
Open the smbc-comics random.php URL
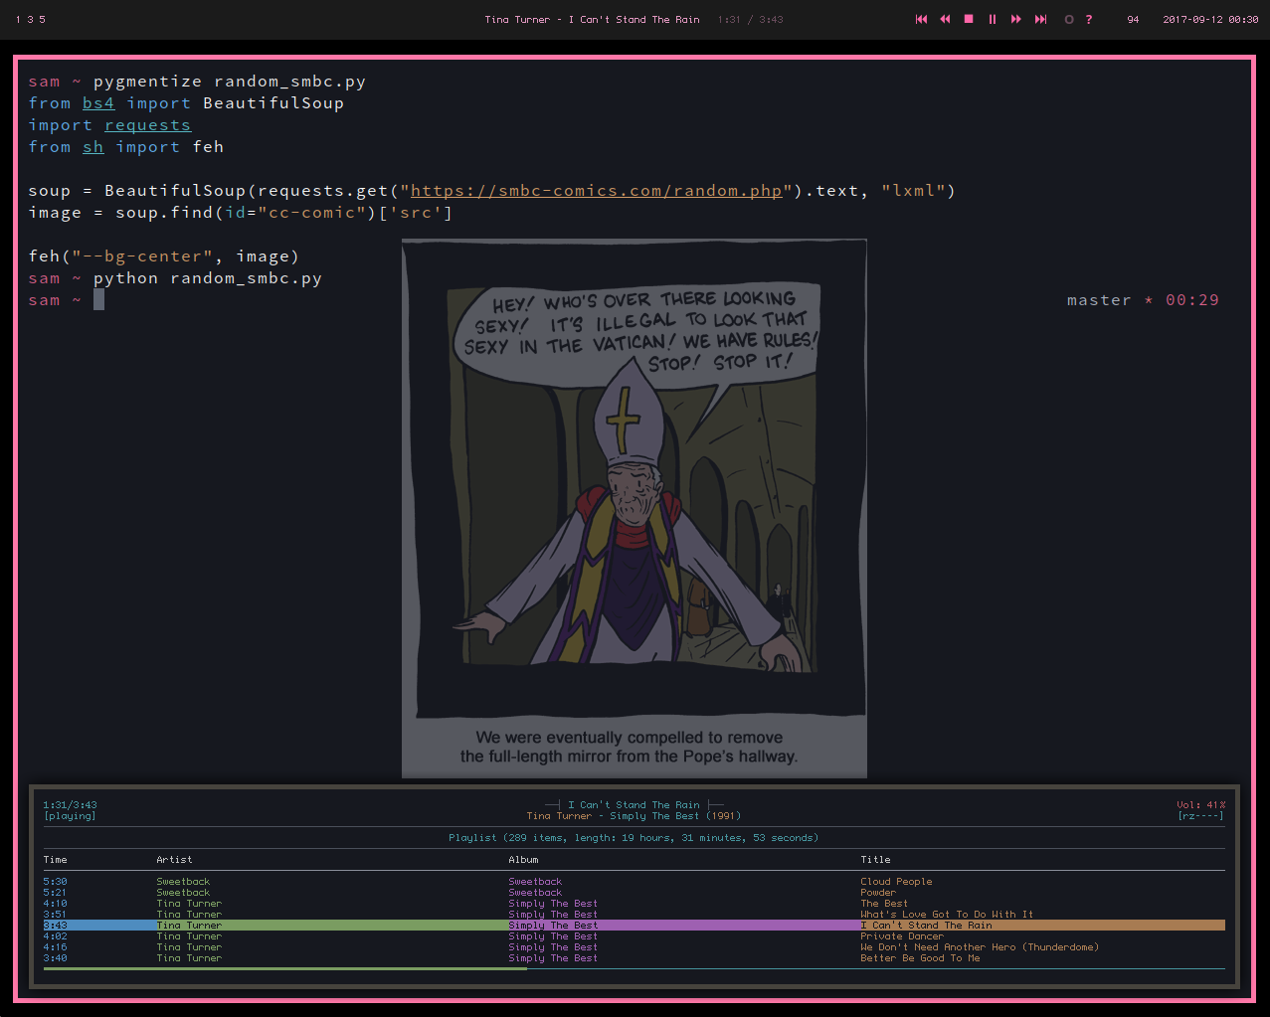(596, 191)
